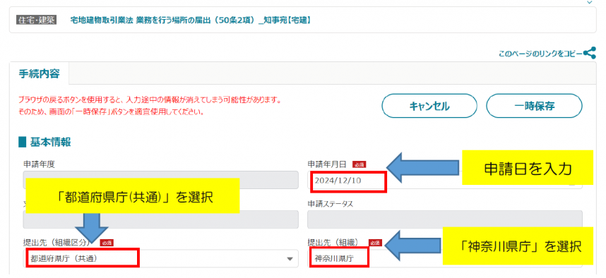Viewport: 606px width, 278px height.
Task: Click the red browser back-button warning text
Action: coord(150,106)
